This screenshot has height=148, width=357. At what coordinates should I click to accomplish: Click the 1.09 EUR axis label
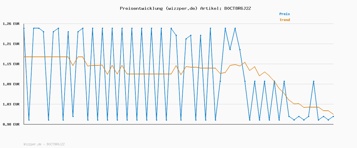(11, 84)
